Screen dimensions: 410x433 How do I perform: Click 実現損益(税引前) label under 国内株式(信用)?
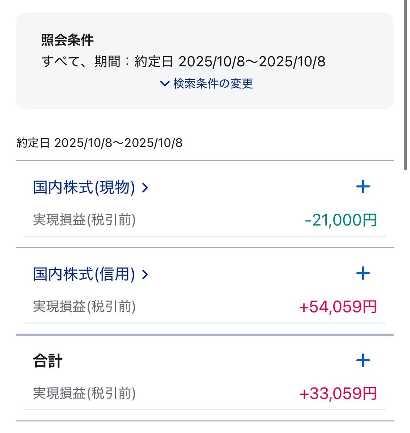[x=84, y=307]
